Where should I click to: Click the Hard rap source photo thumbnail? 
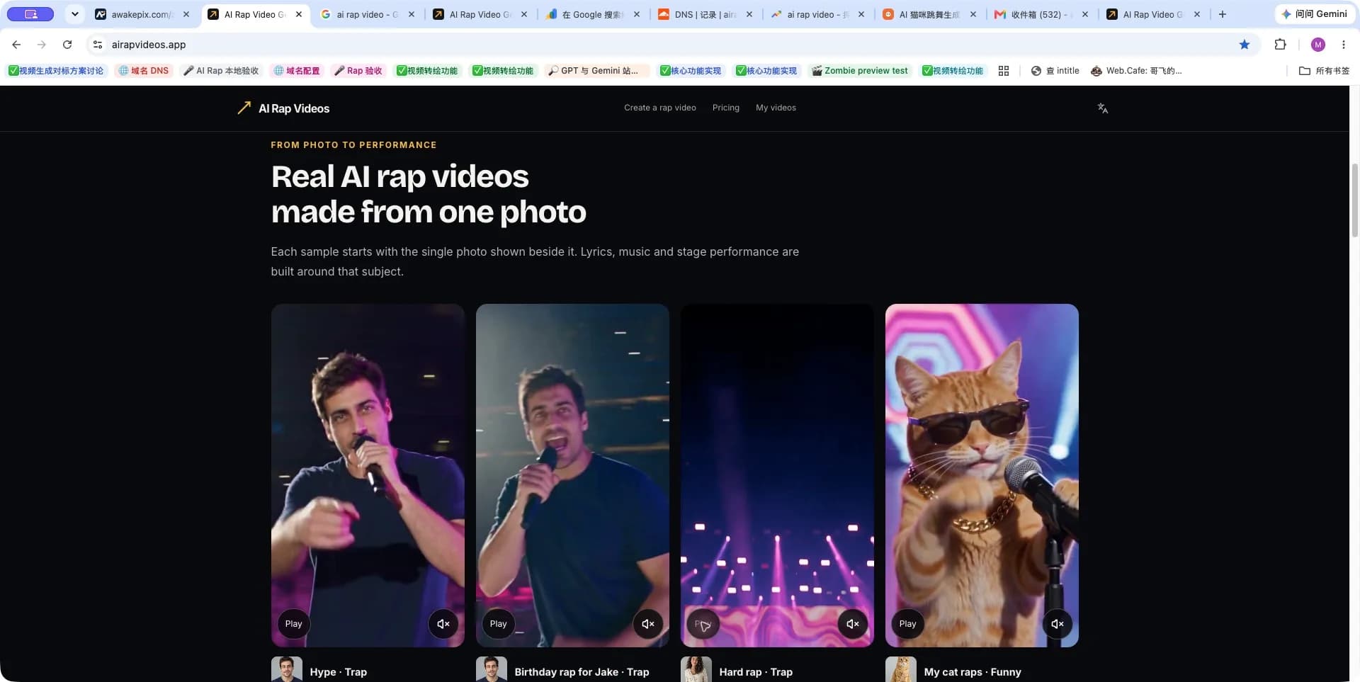point(696,669)
